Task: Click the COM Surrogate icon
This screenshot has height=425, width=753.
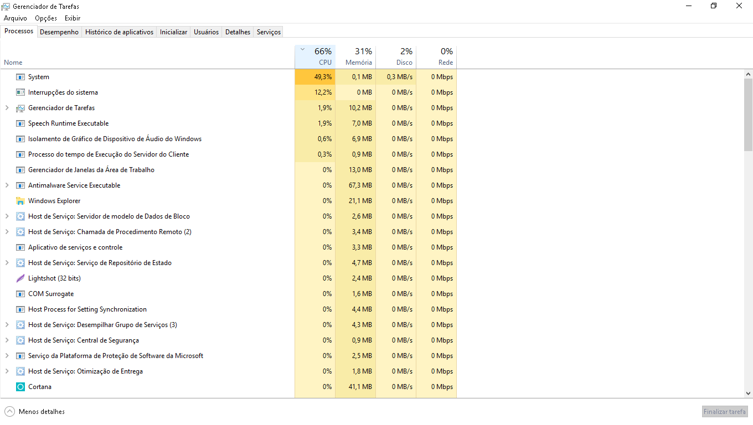Action: click(20, 294)
